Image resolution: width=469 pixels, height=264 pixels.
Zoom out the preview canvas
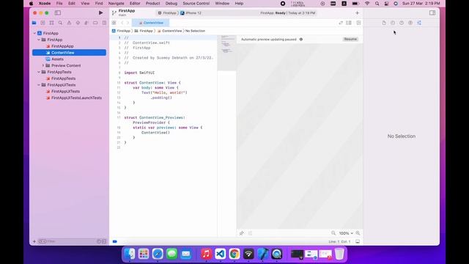point(333,233)
